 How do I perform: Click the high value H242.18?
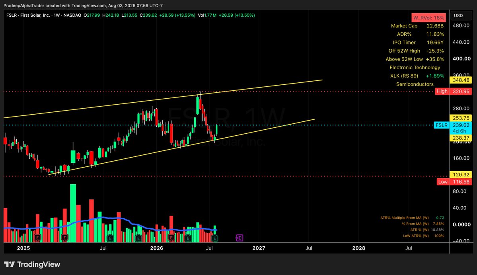point(111,15)
